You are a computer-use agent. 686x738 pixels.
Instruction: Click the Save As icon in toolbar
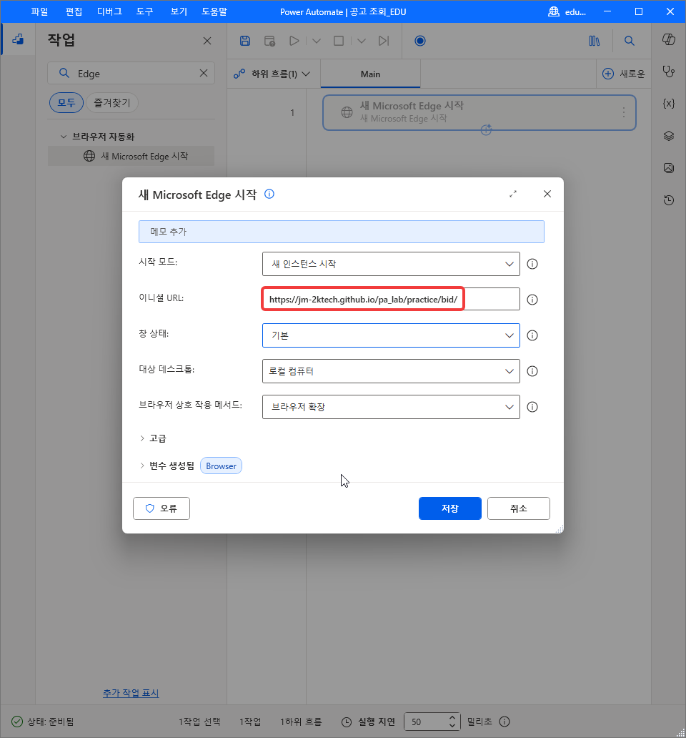[269, 41]
